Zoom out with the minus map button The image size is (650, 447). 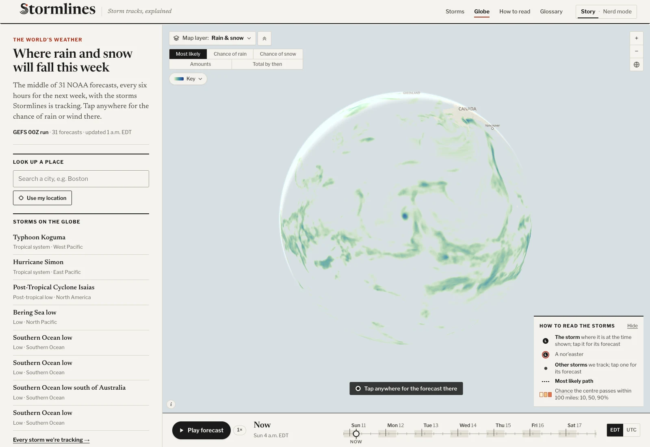[x=636, y=51]
